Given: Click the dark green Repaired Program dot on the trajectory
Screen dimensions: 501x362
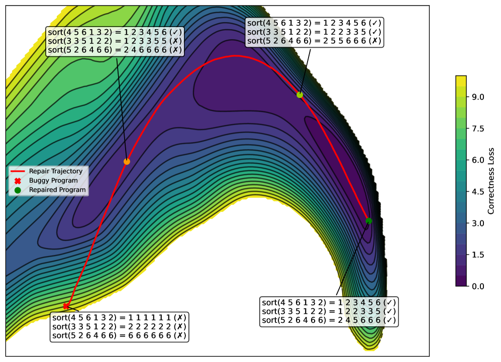Looking at the screenshot, I should coord(369,221).
